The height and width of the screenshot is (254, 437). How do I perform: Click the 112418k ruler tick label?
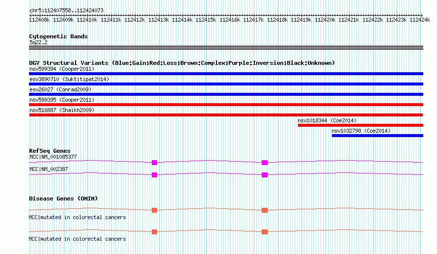tap(277, 20)
